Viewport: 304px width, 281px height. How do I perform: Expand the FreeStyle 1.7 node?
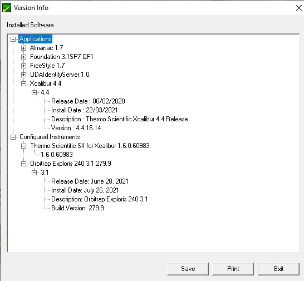(x=23, y=66)
